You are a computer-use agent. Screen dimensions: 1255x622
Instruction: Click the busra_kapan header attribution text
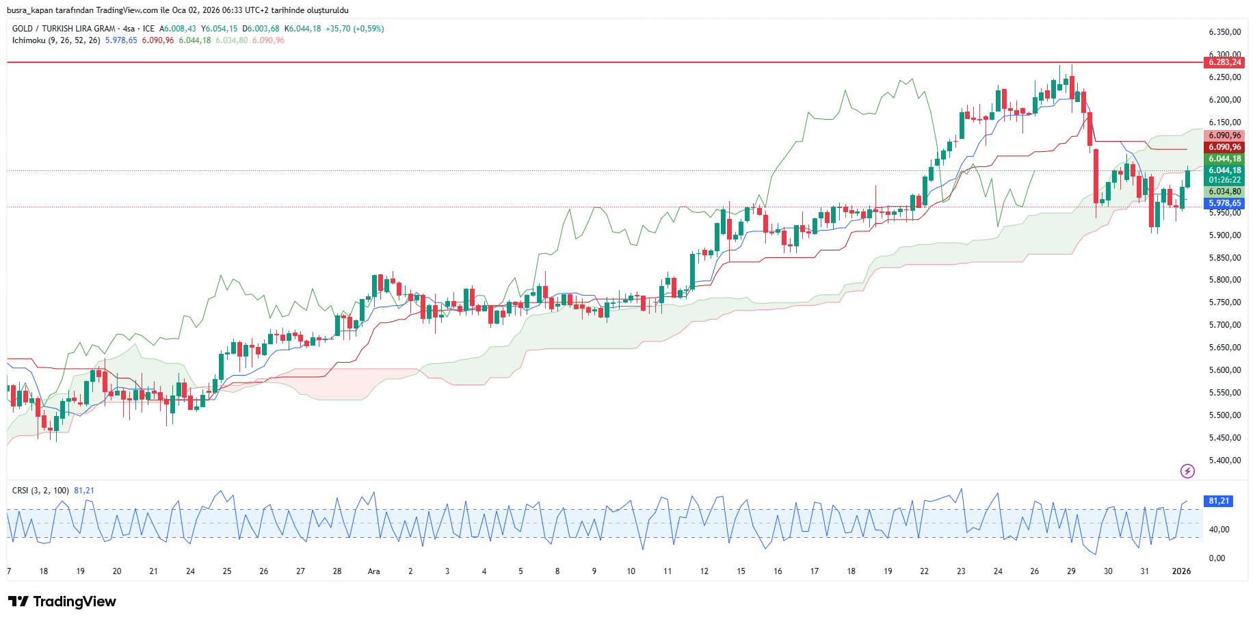pos(178,10)
